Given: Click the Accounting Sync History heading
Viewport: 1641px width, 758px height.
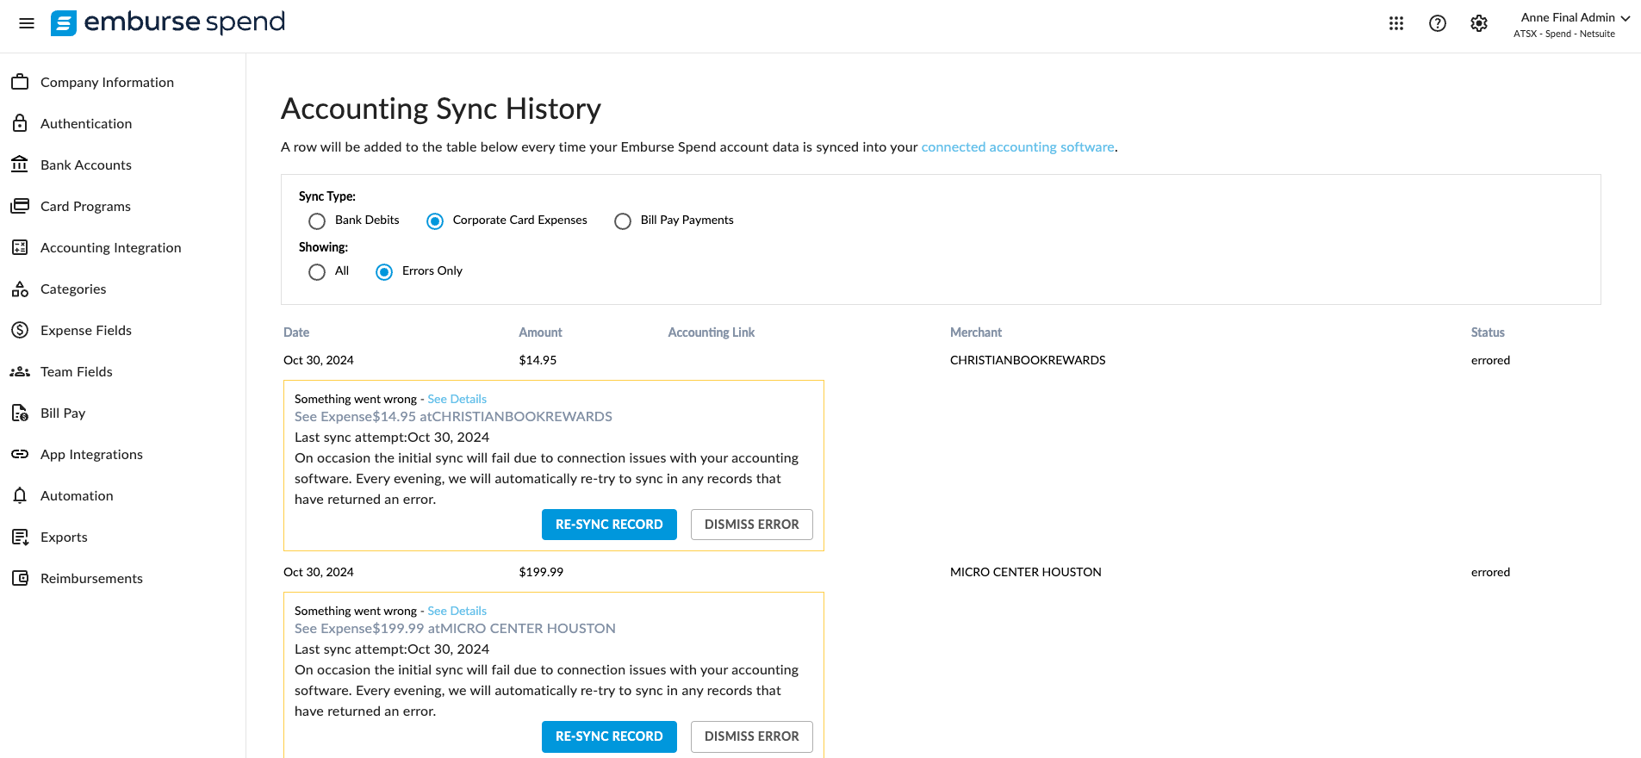Looking at the screenshot, I should tap(441, 109).
